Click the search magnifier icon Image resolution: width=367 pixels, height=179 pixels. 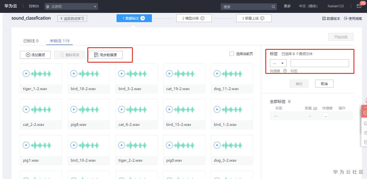tap(273, 7)
